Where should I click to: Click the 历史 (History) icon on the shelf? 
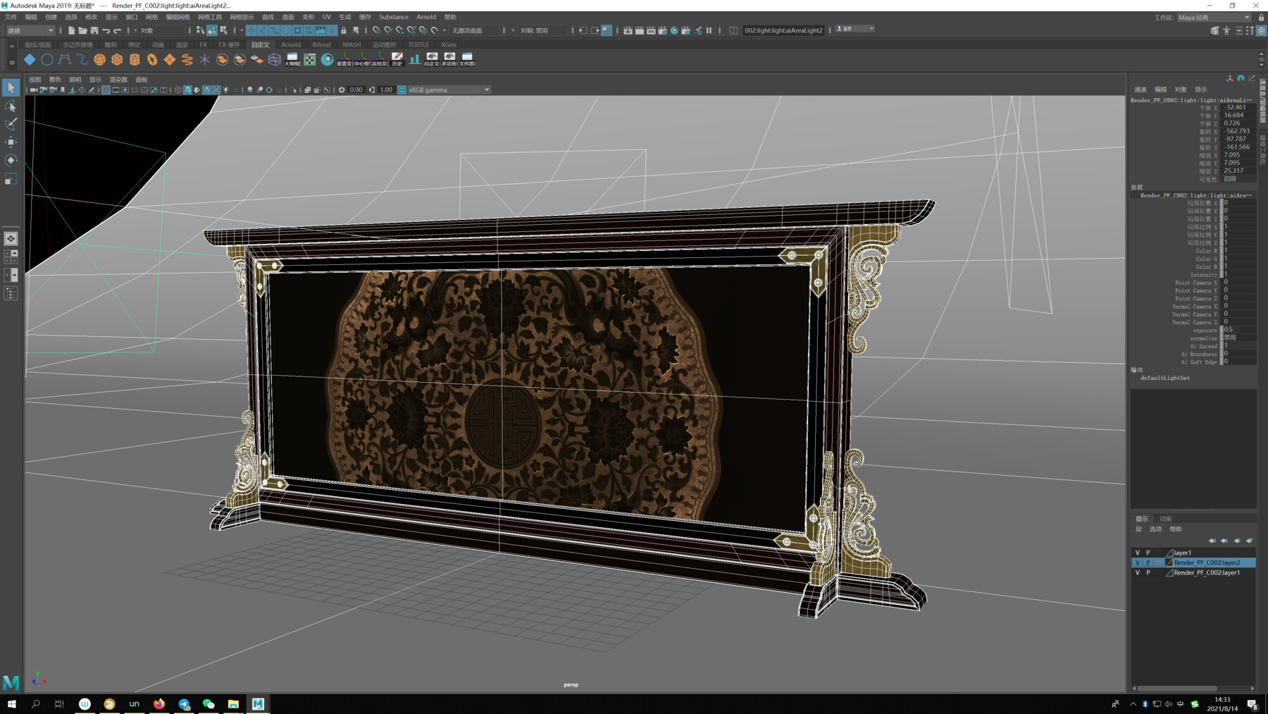pos(398,60)
